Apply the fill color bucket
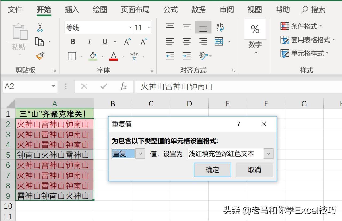This screenshot has height=221, width=342. 93,56
